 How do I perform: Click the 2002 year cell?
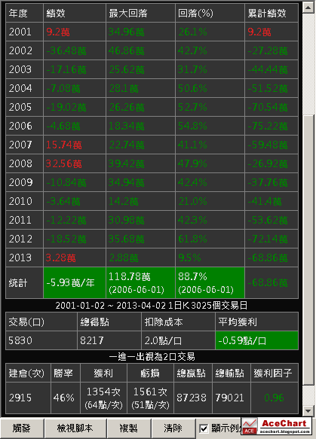coord(24,50)
